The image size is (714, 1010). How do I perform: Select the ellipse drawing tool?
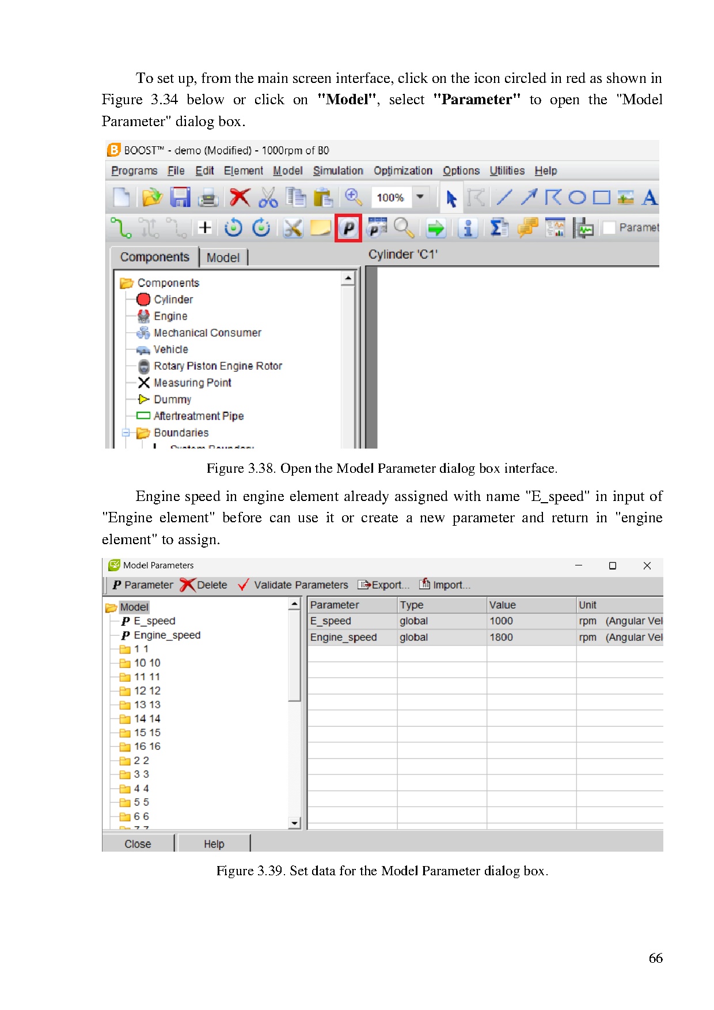pyautogui.click(x=577, y=198)
